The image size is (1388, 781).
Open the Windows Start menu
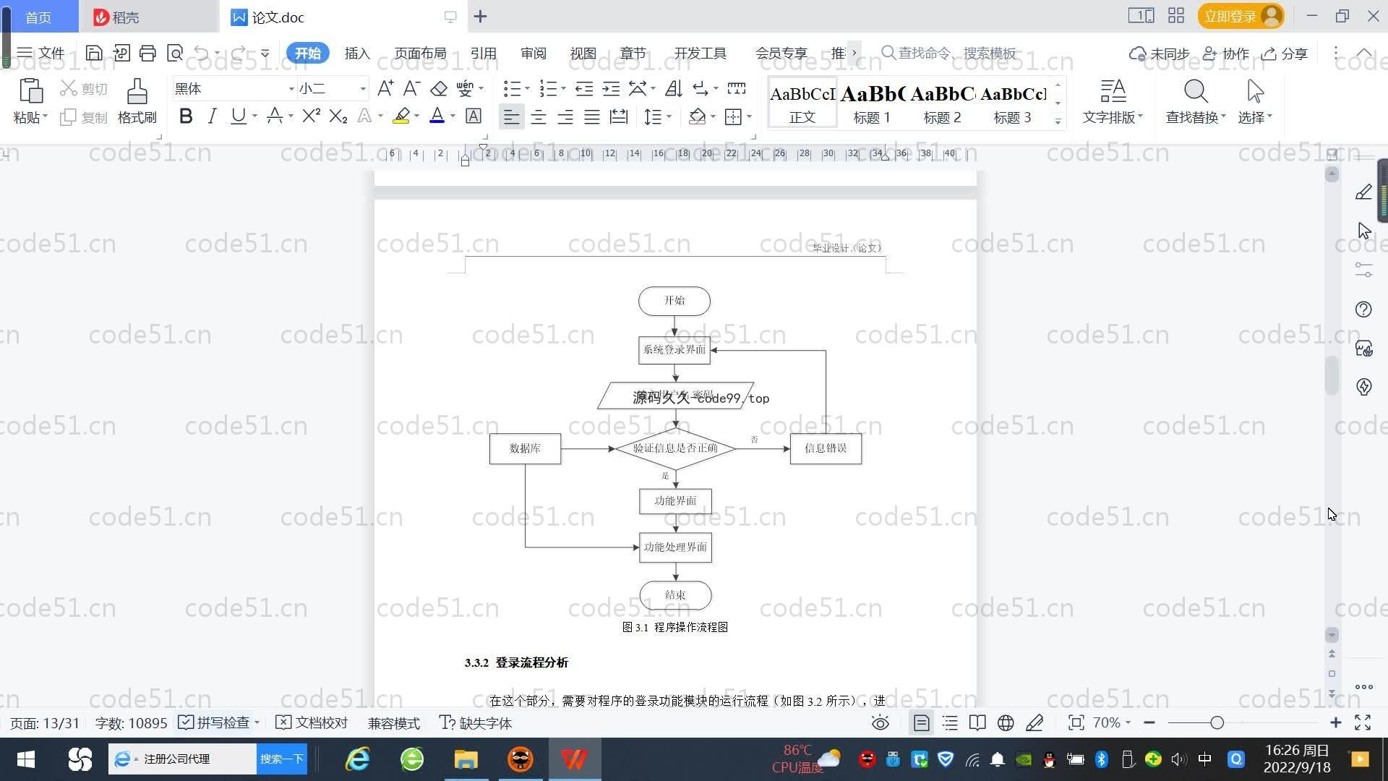[x=25, y=759]
